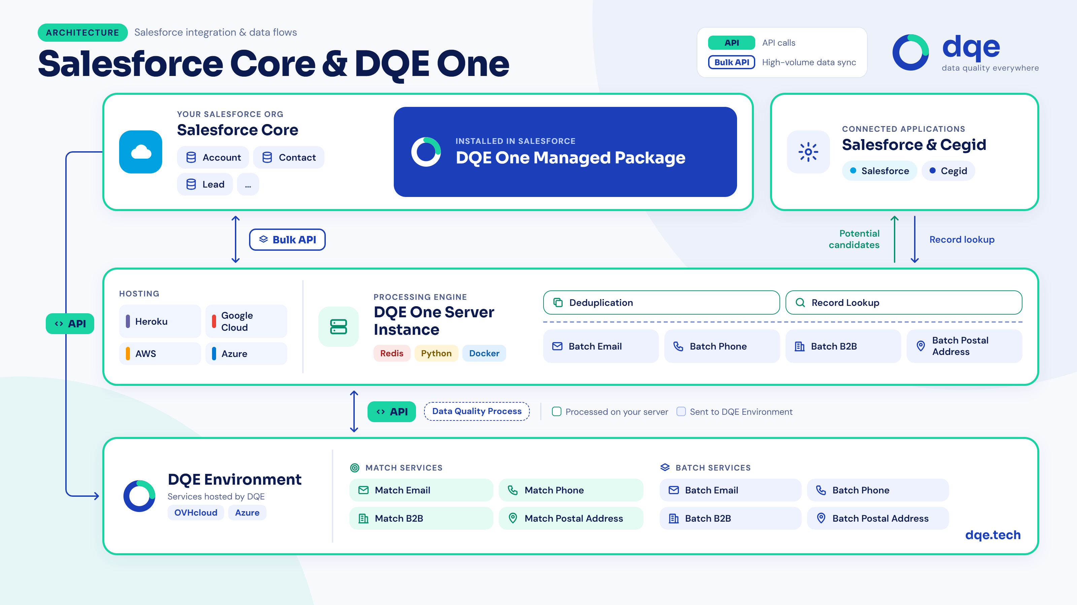Click the Record Lookup magnifier icon
The width and height of the screenshot is (1077, 605).
pos(800,302)
